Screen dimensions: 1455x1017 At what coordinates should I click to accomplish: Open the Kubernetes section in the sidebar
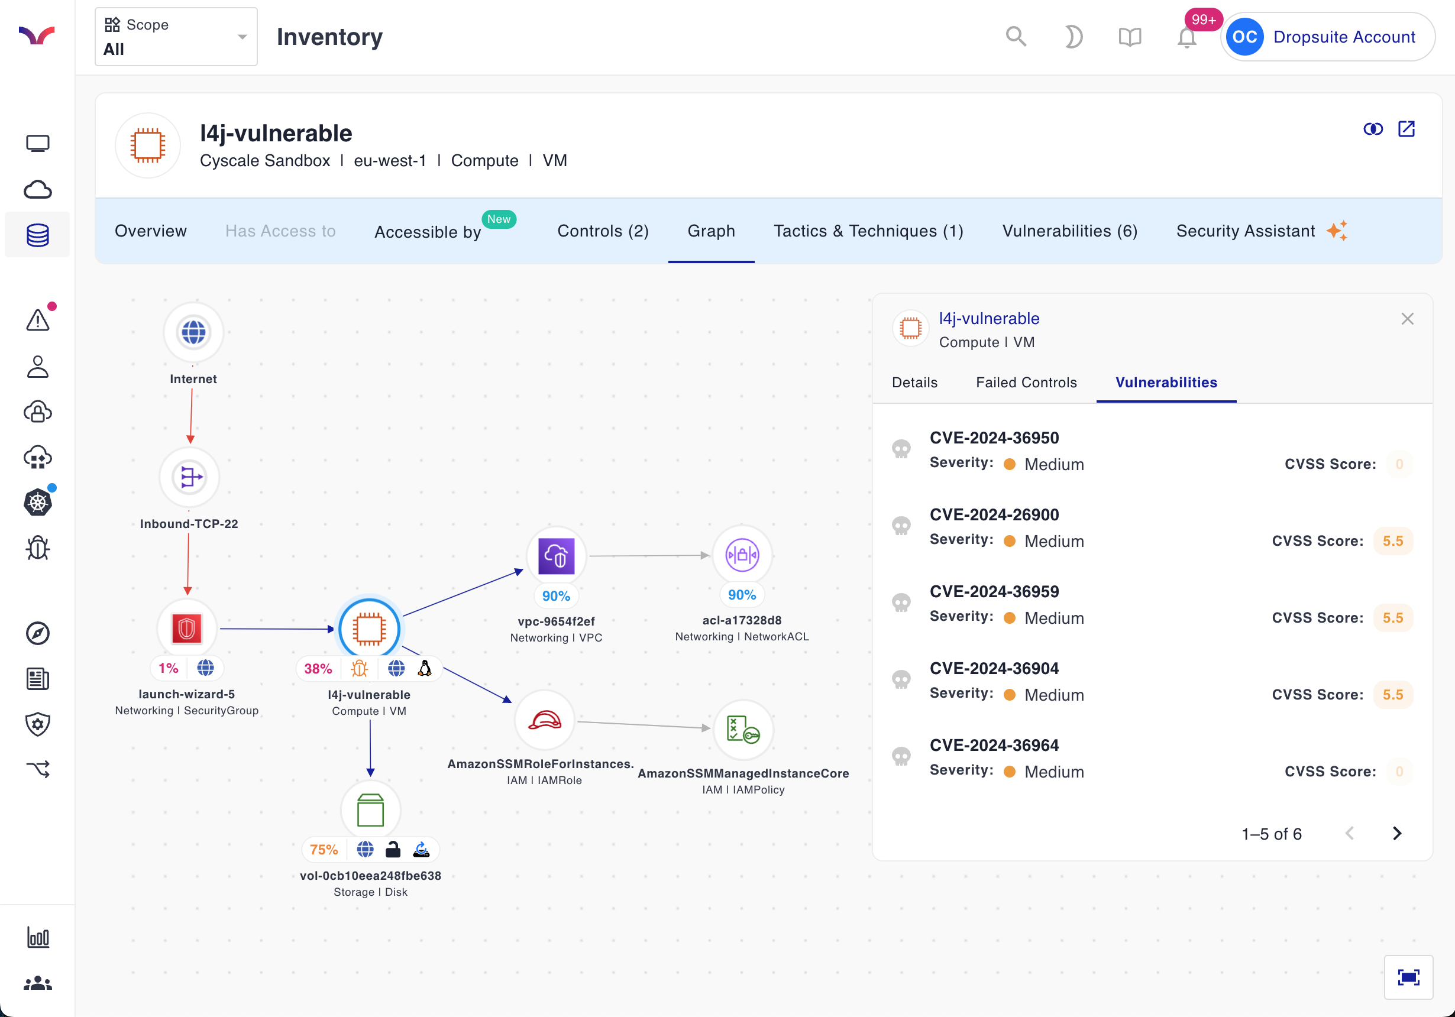tap(37, 503)
